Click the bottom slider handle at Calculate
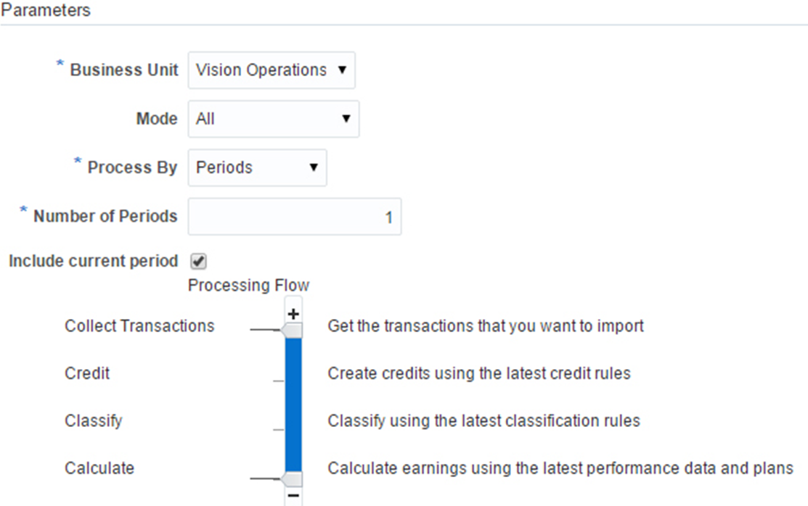The width and height of the screenshot is (808, 506). tap(293, 479)
